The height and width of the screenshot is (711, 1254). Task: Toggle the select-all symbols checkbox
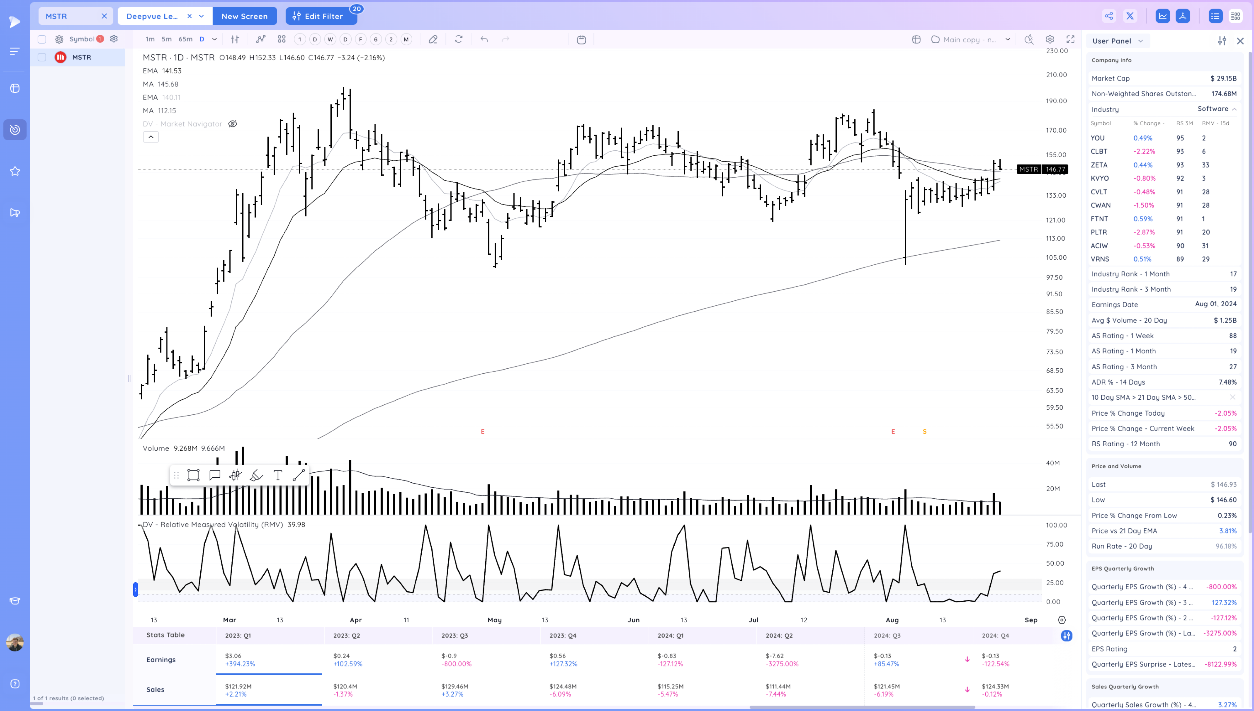42,39
